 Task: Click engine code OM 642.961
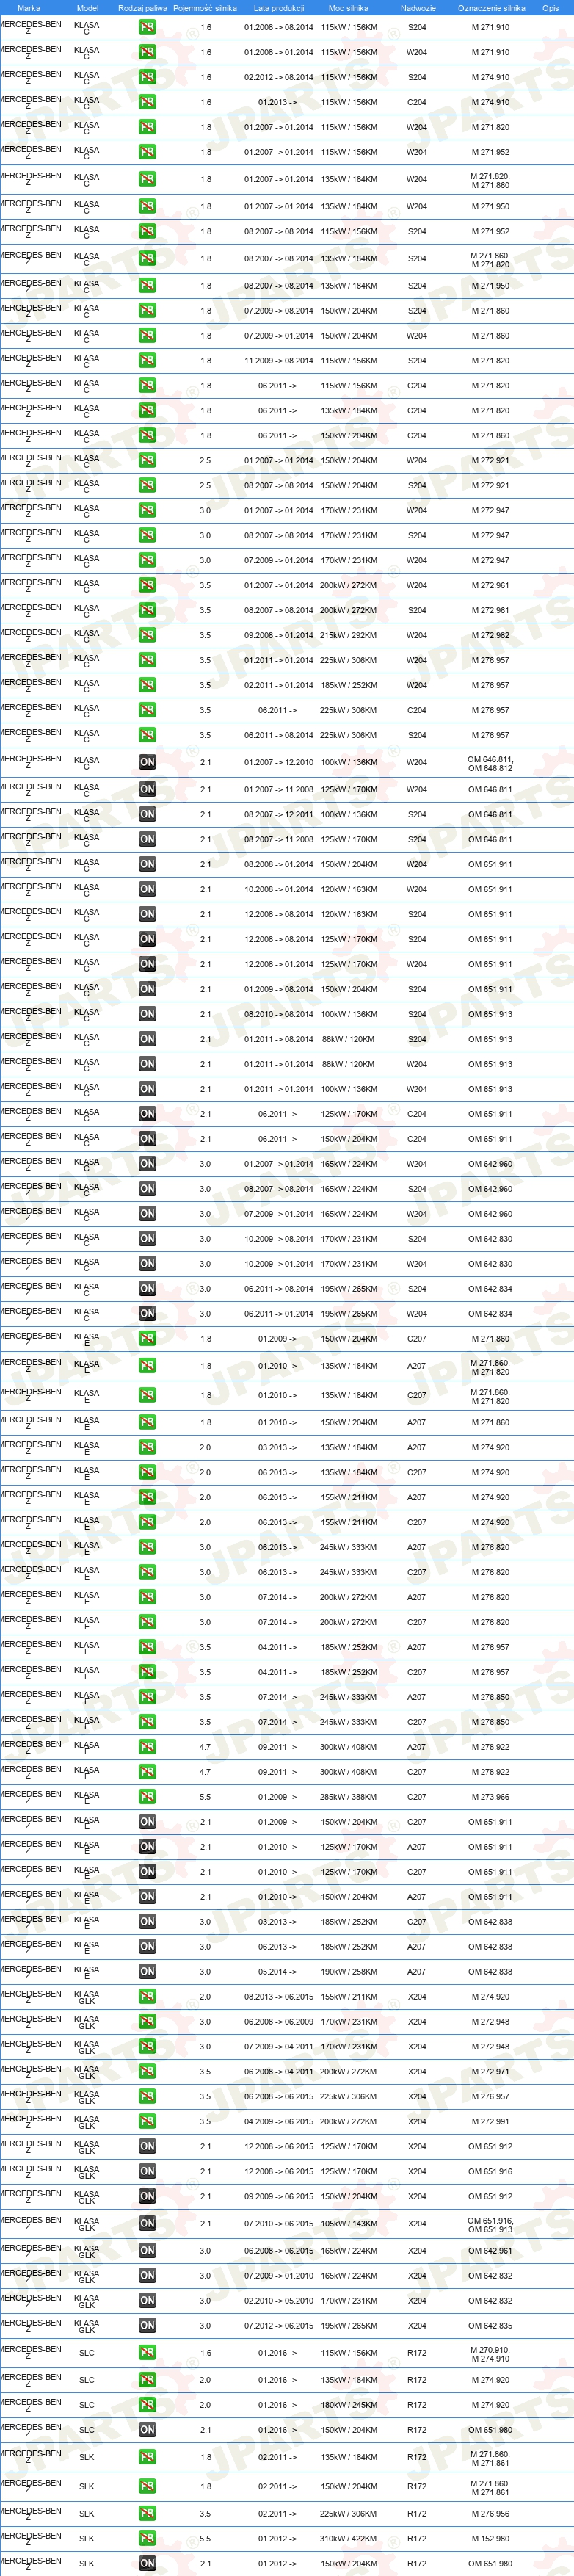point(490,2251)
